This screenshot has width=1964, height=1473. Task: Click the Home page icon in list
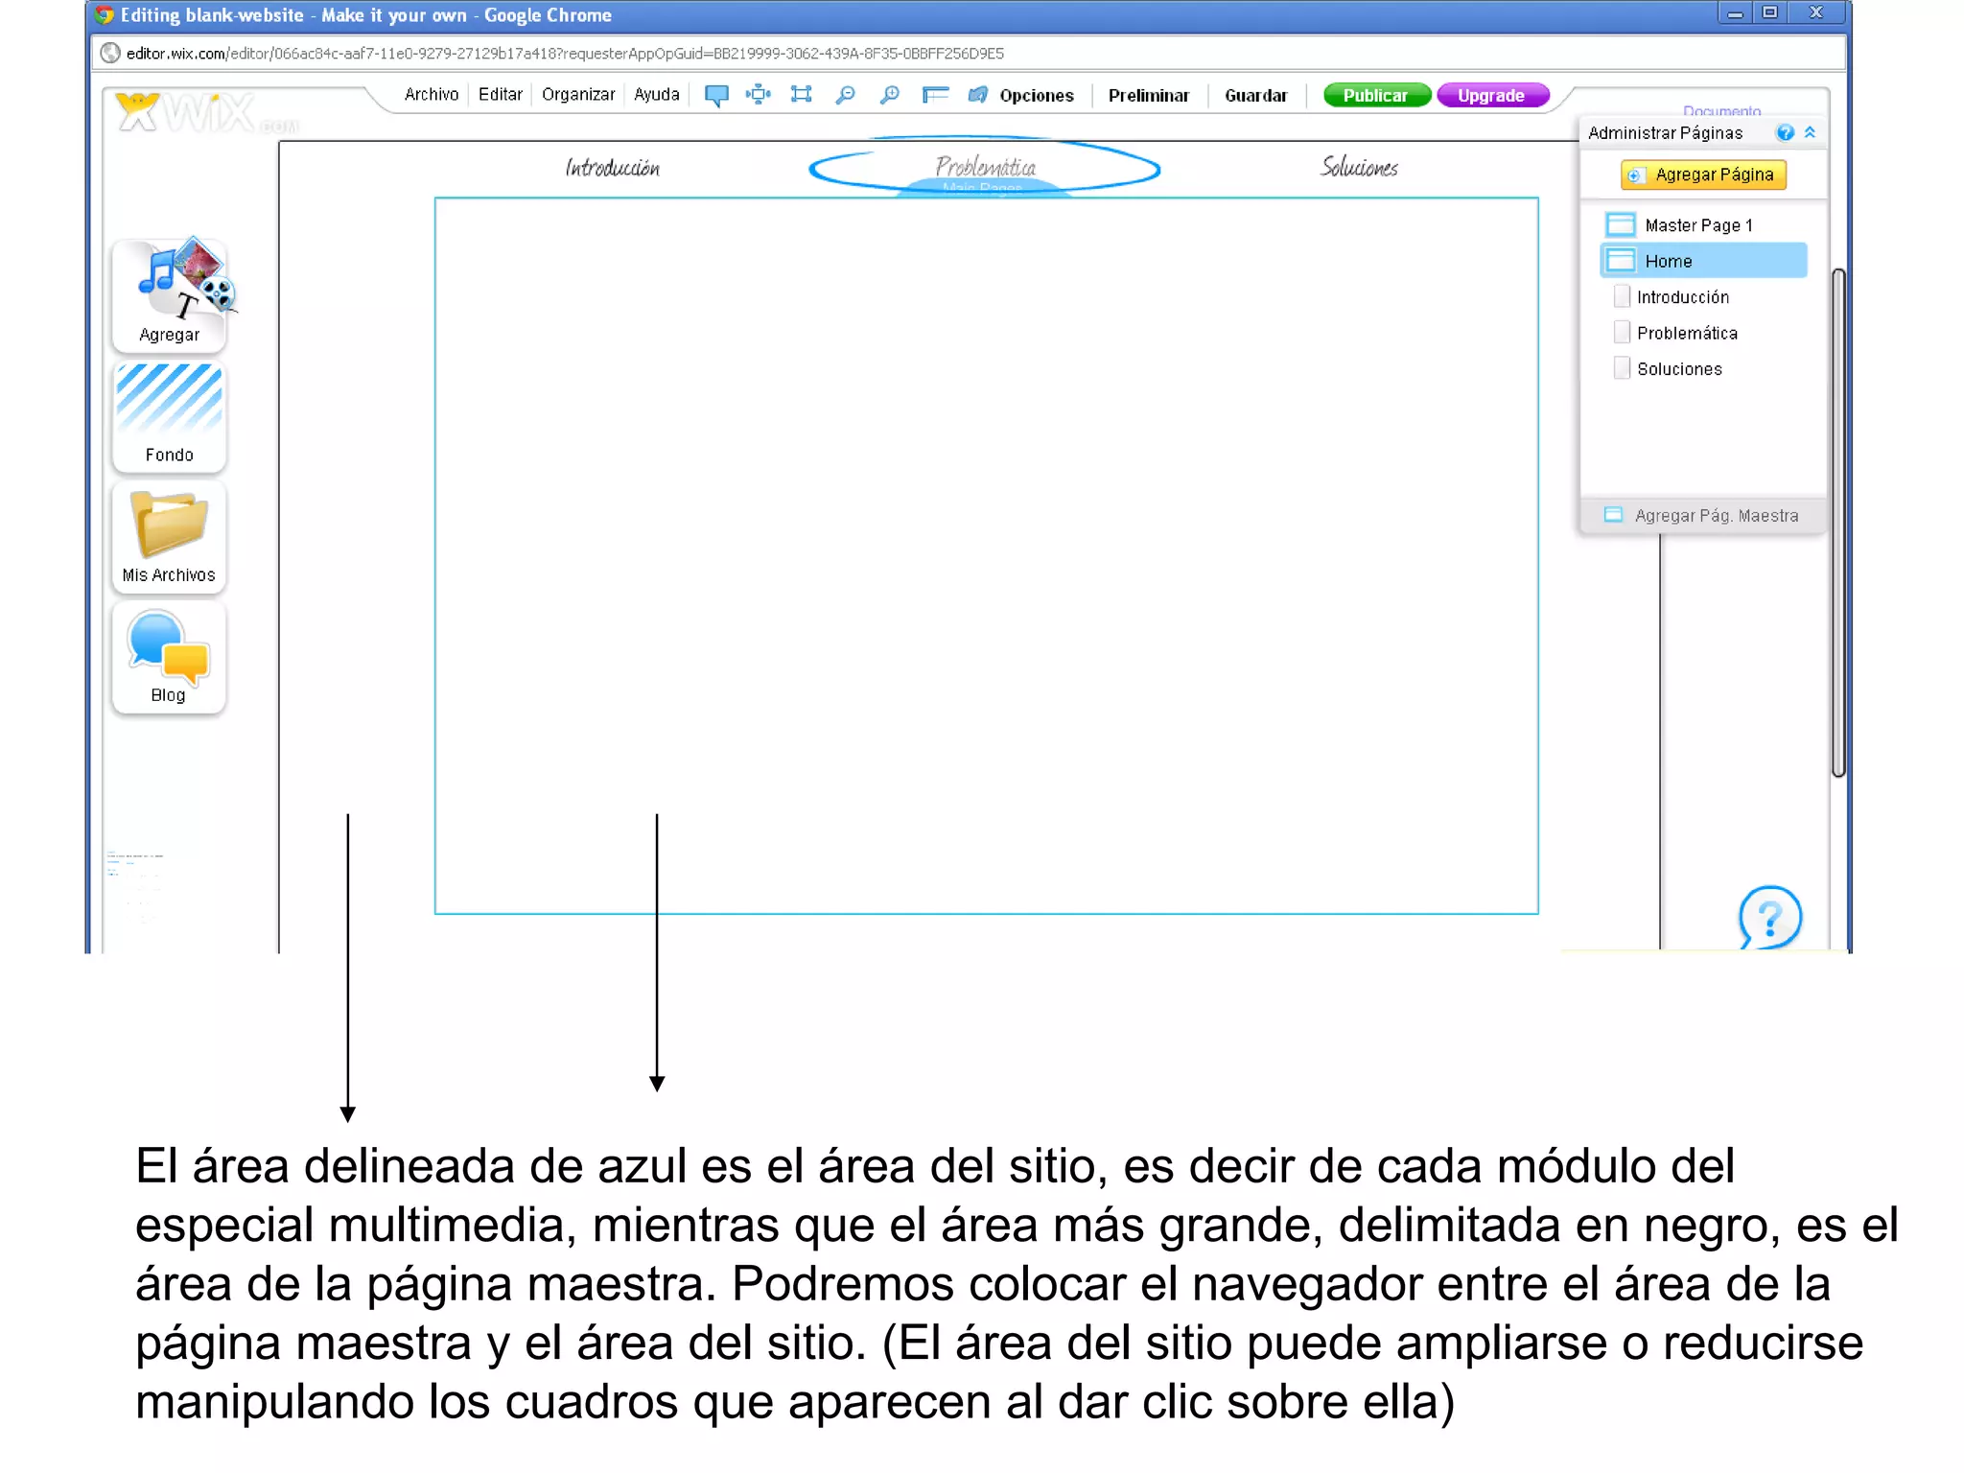click(1621, 260)
